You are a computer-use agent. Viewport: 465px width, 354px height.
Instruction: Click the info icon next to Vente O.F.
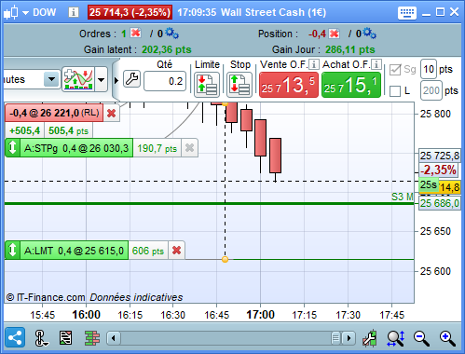click(314, 64)
